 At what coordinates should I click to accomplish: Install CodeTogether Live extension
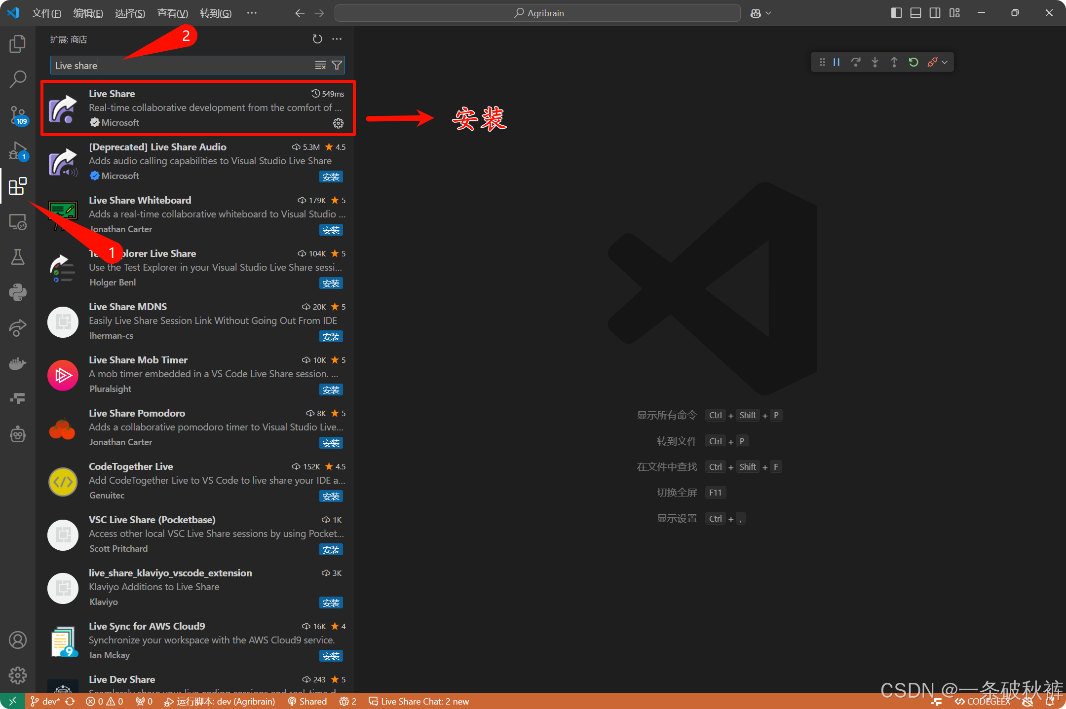[331, 496]
